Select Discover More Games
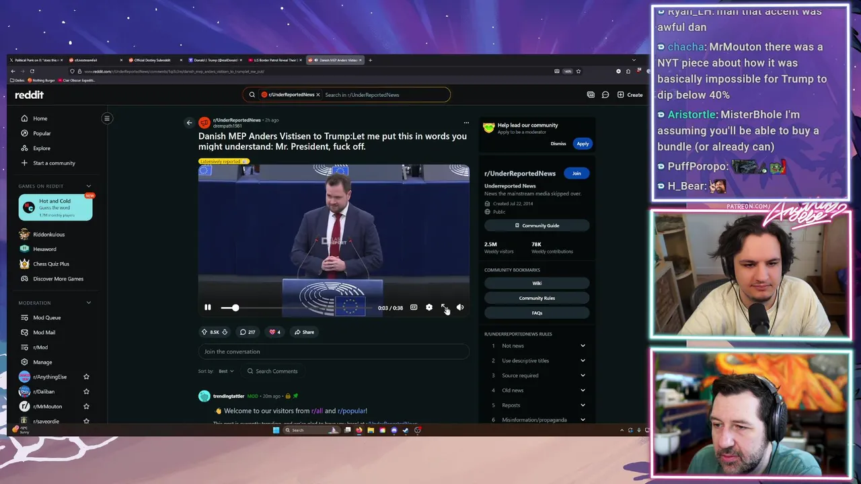The image size is (861, 484). (x=58, y=279)
